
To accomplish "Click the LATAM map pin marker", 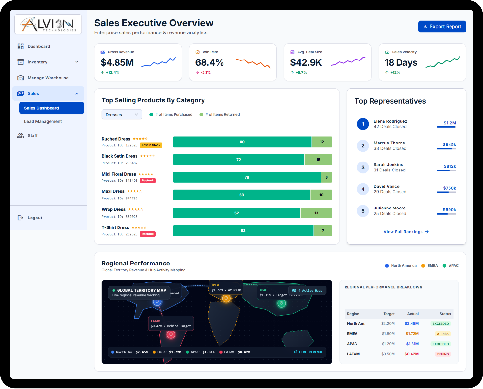I will click(x=171, y=335).
